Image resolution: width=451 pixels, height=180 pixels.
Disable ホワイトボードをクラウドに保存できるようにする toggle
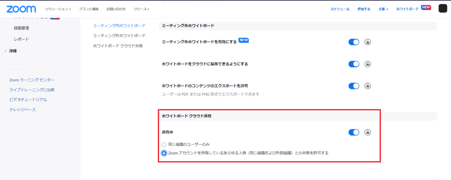coord(354,64)
